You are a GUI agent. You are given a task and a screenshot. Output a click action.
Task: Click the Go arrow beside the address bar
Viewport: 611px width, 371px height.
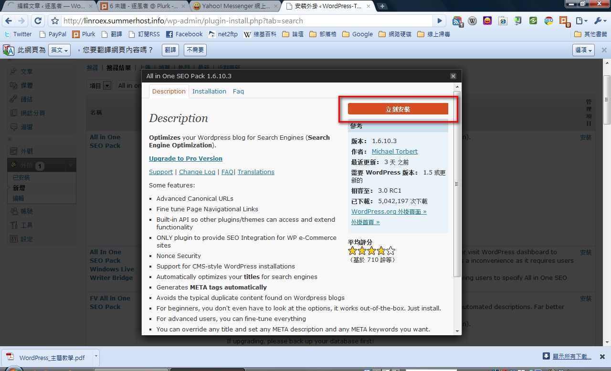pos(440,21)
